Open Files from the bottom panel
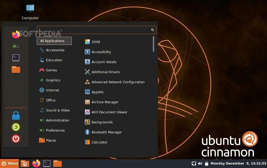 [57, 164]
